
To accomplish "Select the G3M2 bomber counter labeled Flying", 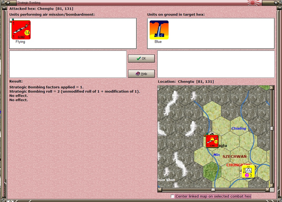I will [21, 30].
